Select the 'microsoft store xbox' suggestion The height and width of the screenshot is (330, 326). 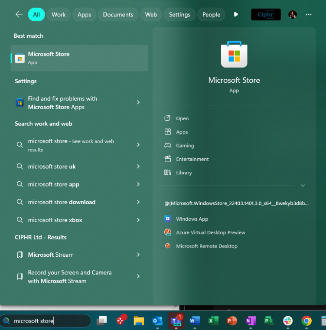point(79,220)
